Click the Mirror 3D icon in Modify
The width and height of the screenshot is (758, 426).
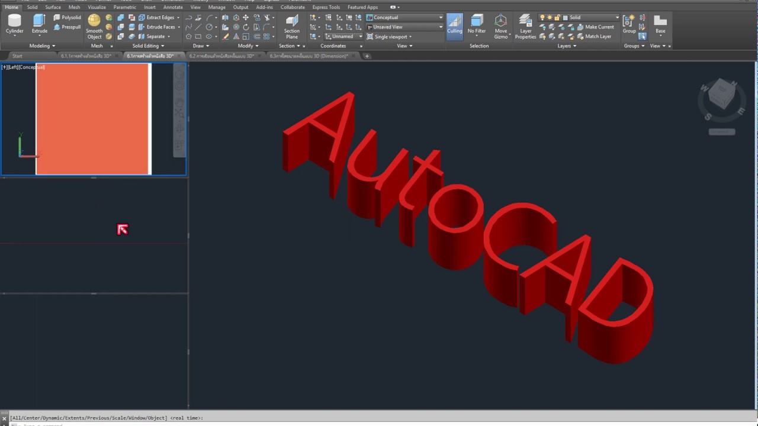tap(226, 18)
